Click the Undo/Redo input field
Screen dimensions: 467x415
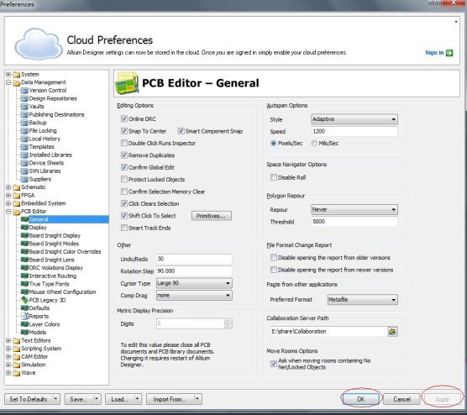click(x=194, y=259)
